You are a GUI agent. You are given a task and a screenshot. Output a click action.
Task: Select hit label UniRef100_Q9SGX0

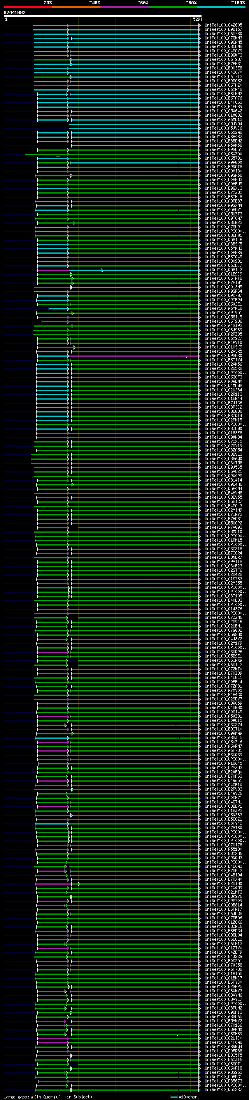point(223,356)
